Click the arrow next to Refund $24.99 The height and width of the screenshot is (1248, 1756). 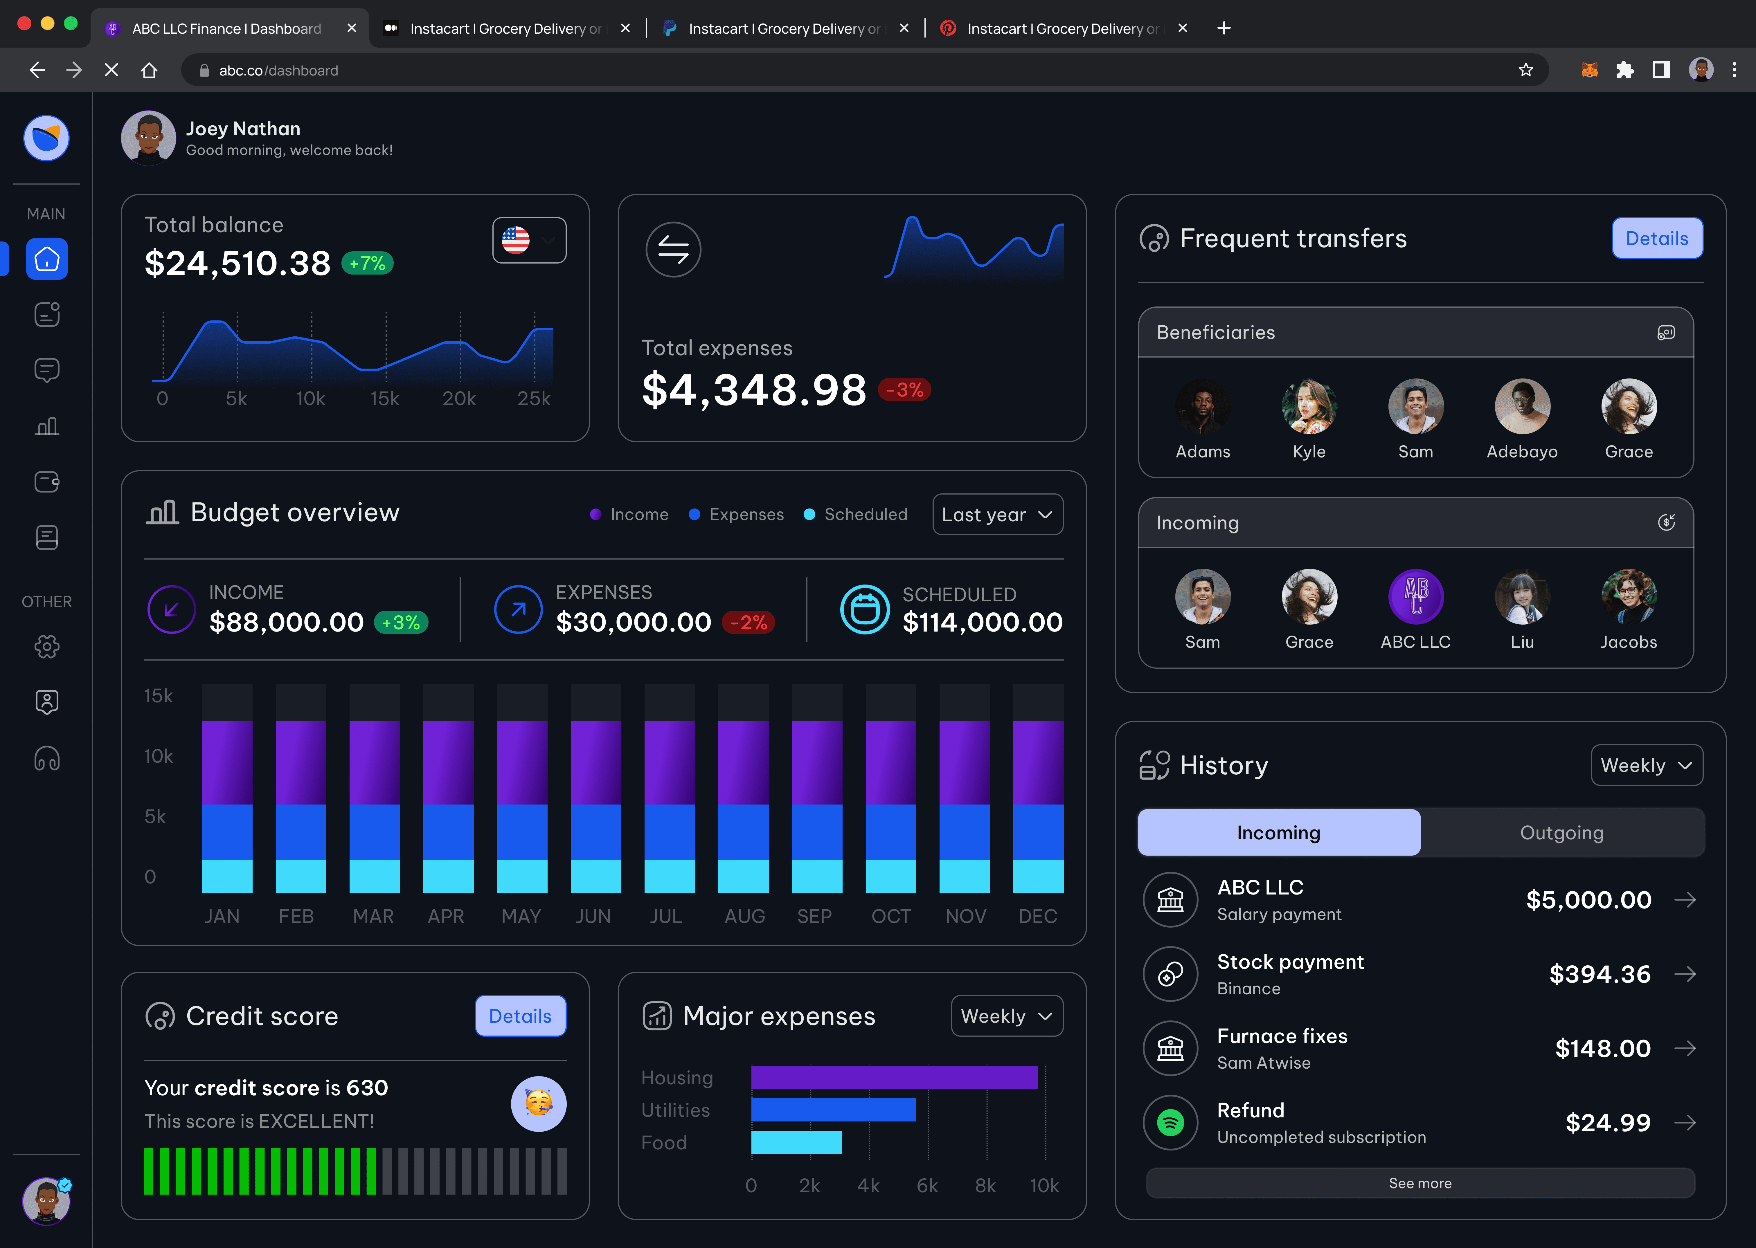[1685, 1123]
